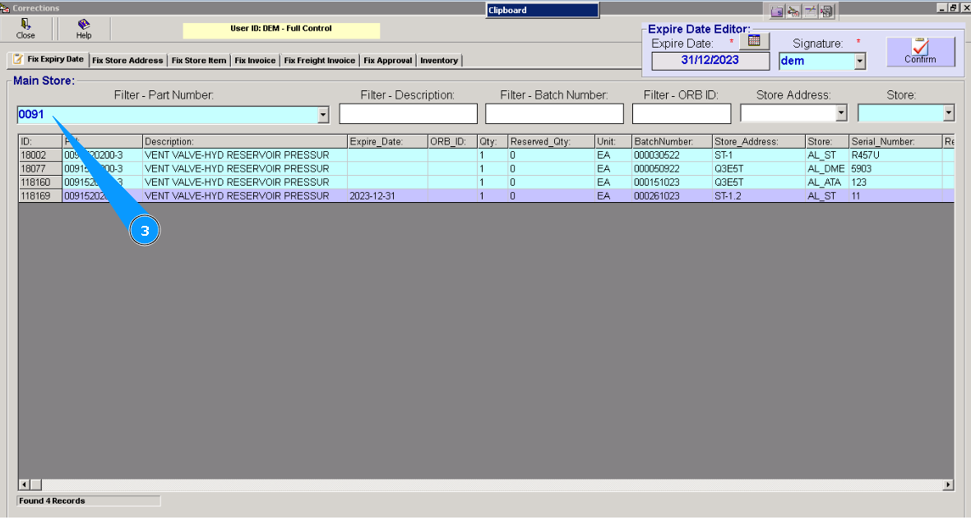The height and width of the screenshot is (520, 971).
Task: Select row with ID 18077
Action: point(486,169)
